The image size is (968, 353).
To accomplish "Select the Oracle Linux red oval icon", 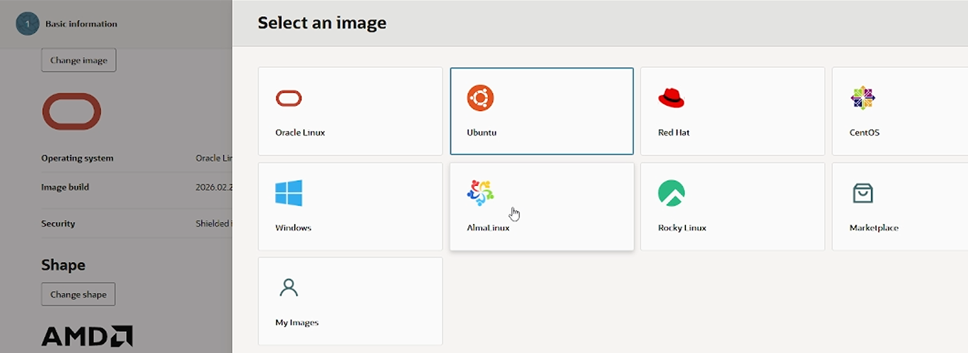I will 288,98.
